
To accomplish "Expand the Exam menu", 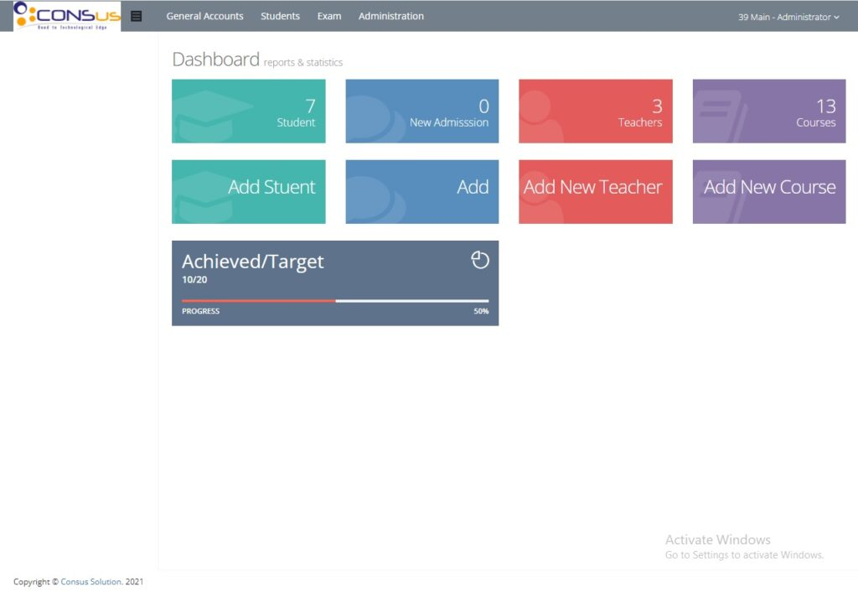I will [x=329, y=16].
